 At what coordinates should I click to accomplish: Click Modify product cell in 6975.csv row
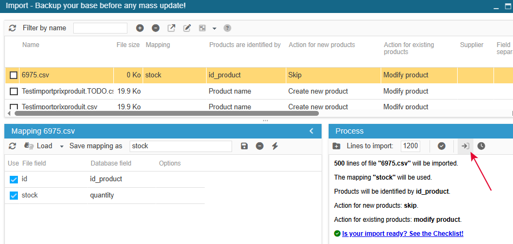coord(419,75)
